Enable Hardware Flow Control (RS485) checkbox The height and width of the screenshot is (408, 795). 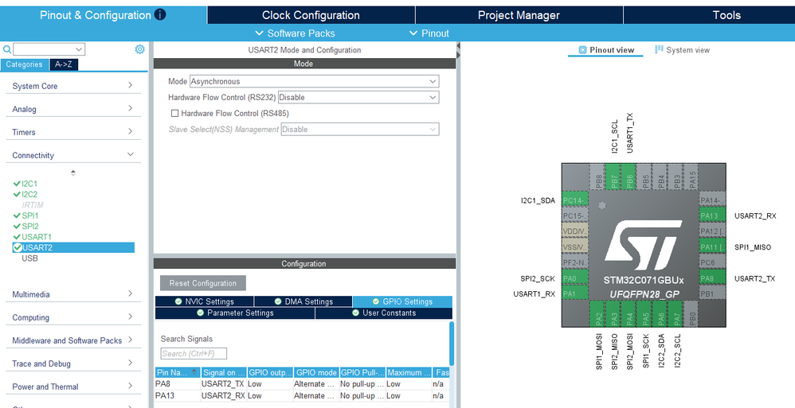click(175, 114)
